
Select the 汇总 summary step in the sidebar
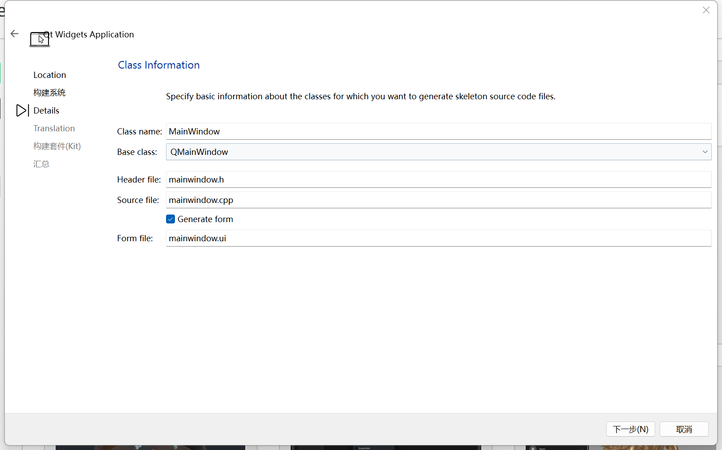pyautogui.click(x=41, y=164)
